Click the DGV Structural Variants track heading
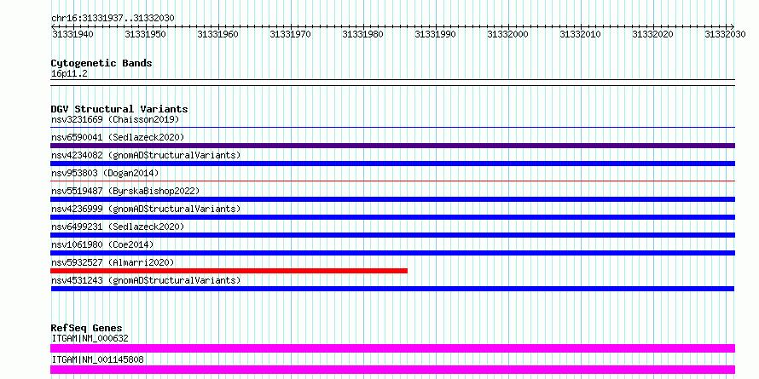 119,109
